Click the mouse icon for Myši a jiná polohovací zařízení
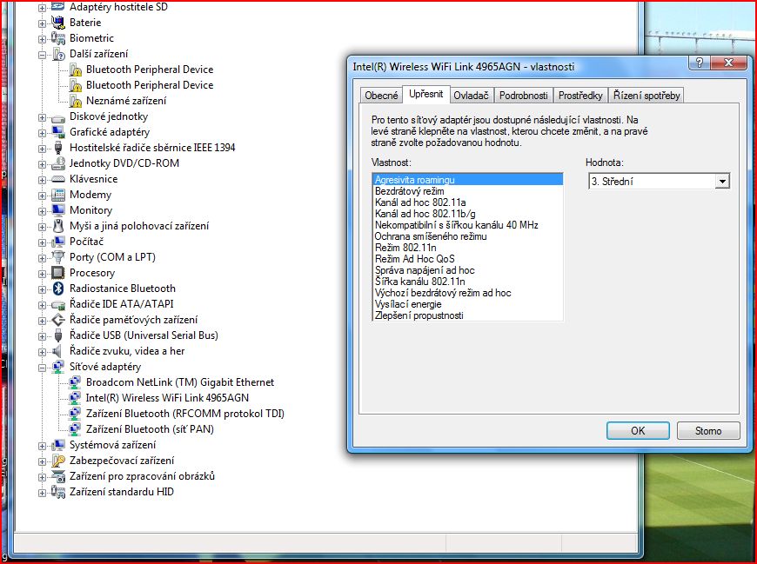 point(58,226)
